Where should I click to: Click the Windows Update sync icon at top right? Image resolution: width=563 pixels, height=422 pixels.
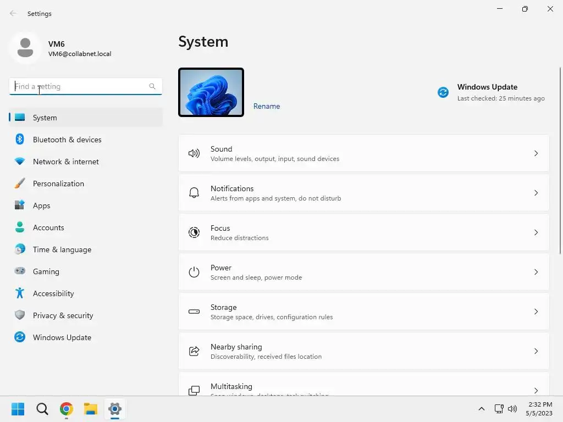(x=443, y=92)
